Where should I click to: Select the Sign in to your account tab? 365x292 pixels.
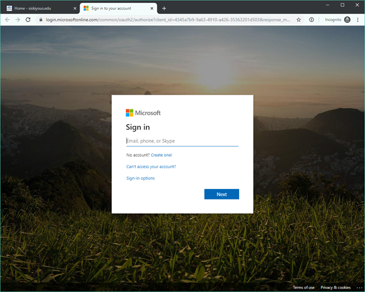[x=119, y=8]
